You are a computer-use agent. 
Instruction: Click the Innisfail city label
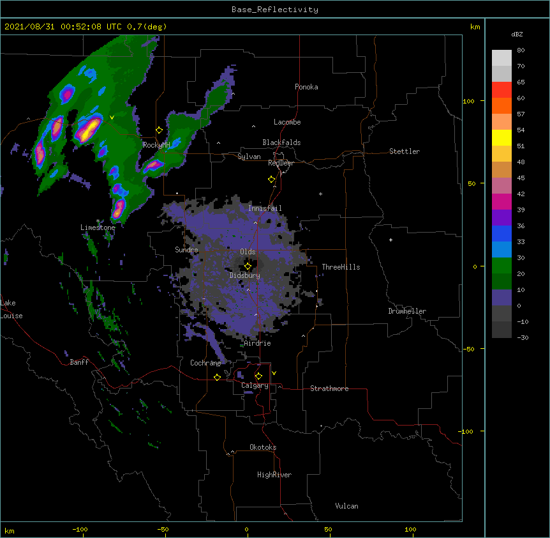point(265,208)
